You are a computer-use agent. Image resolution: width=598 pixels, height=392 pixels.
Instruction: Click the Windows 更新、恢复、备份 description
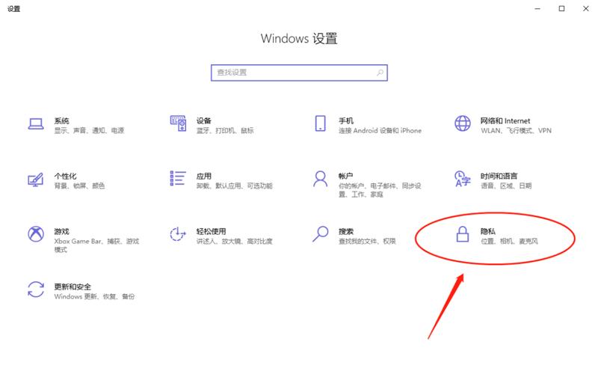[94, 296]
